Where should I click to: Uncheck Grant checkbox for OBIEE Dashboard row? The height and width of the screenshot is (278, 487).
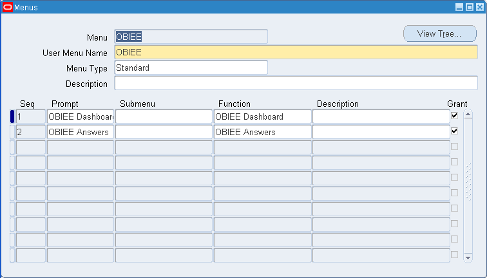coord(454,115)
